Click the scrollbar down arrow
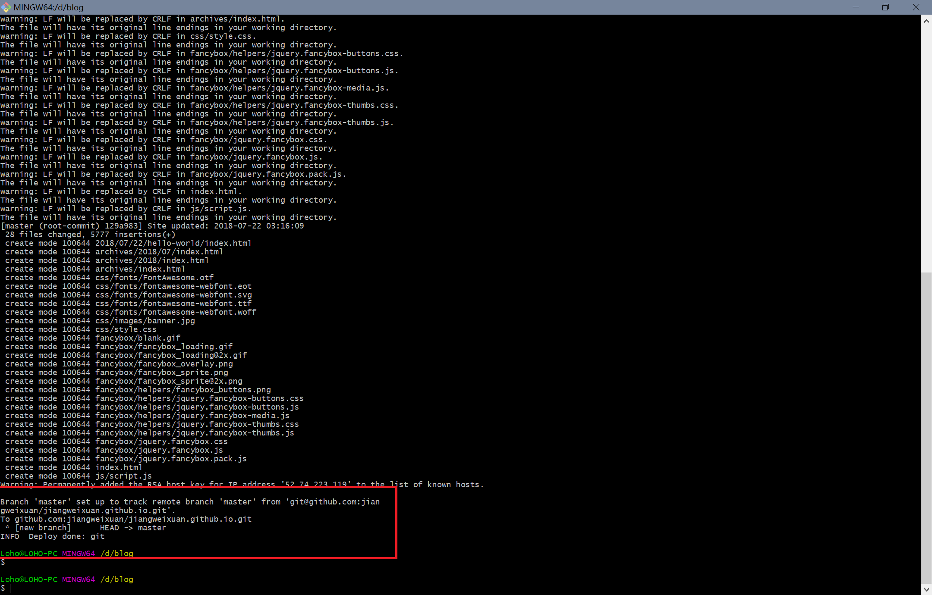This screenshot has width=932, height=595. [x=926, y=589]
